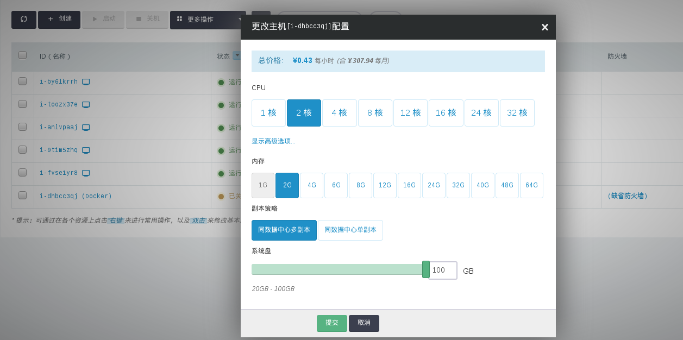Toggle the select-all checkbox in table header
Screen dimensions: 683x340
pos(22,55)
